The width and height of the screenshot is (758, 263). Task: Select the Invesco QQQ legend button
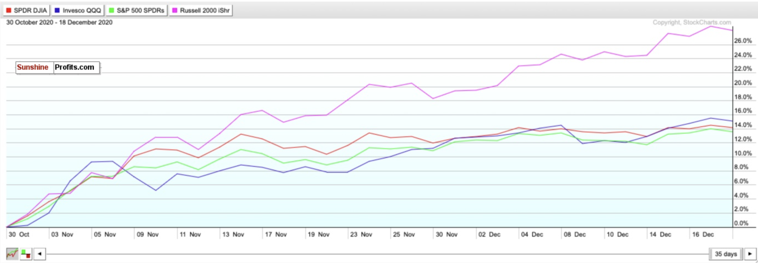point(78,10)
